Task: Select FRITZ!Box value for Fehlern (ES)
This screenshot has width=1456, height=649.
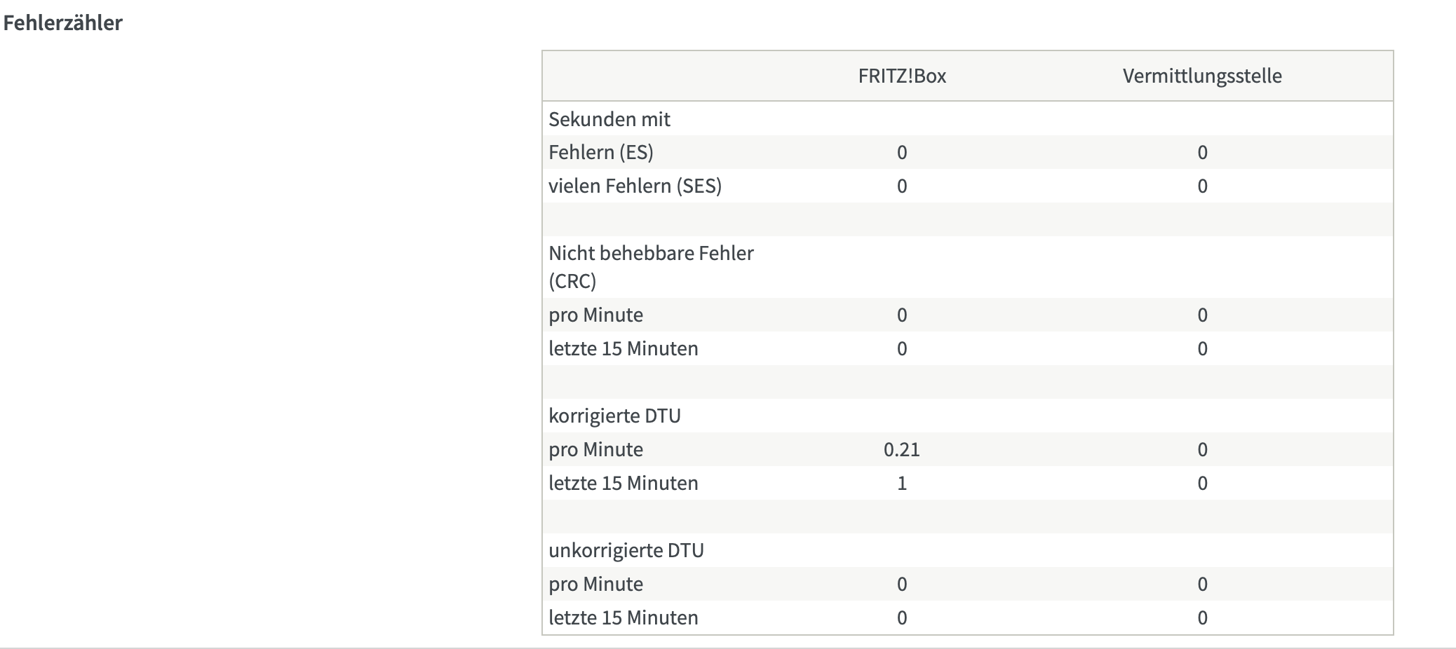Action: click(902, 152)
